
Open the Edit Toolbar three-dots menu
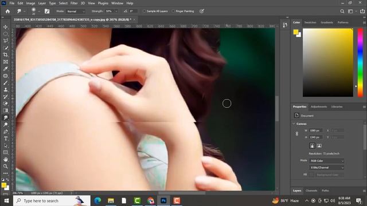coord(5,173)
